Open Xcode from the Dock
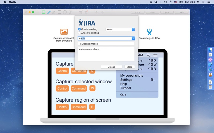Image resolution: width=214 pixels, height=133 pixels. (210, 65)
